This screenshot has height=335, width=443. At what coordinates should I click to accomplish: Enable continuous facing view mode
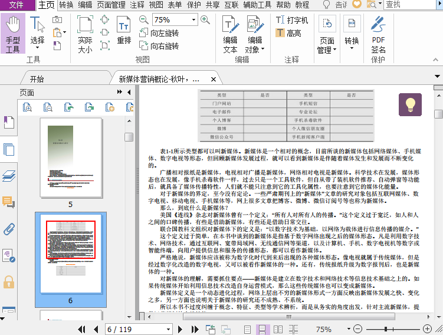[x=294, y=329]
